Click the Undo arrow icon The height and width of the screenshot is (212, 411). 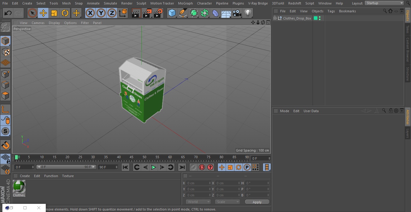pos(8,13)
